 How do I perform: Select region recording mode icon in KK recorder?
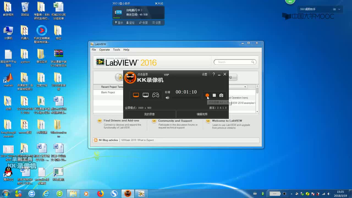(x=146, y=95)
